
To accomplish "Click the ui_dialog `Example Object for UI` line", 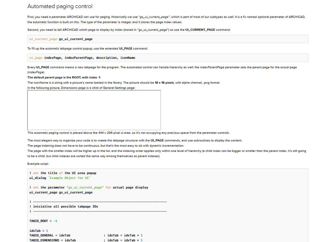I will click(x=60, y=178).
